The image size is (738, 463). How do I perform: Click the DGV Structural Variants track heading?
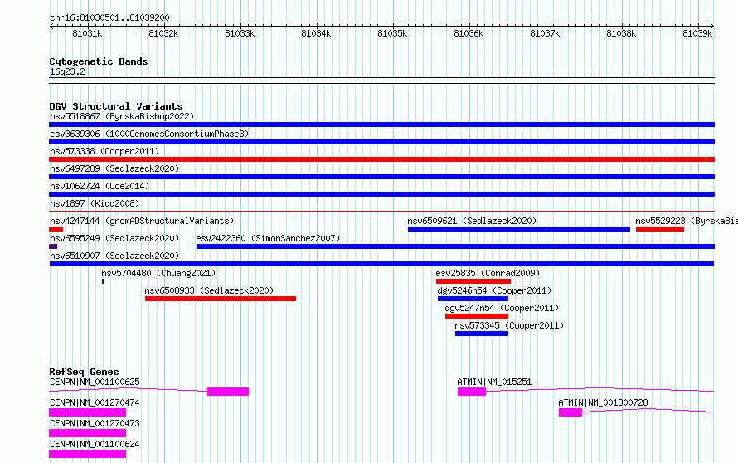pos(116,106)
